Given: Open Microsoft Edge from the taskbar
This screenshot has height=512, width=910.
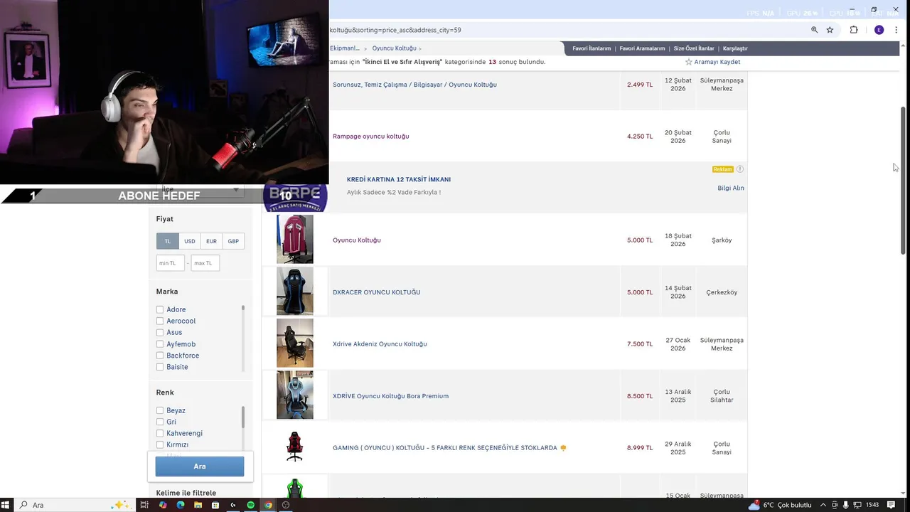Looking at the screenshot, I should pos(181,505).
